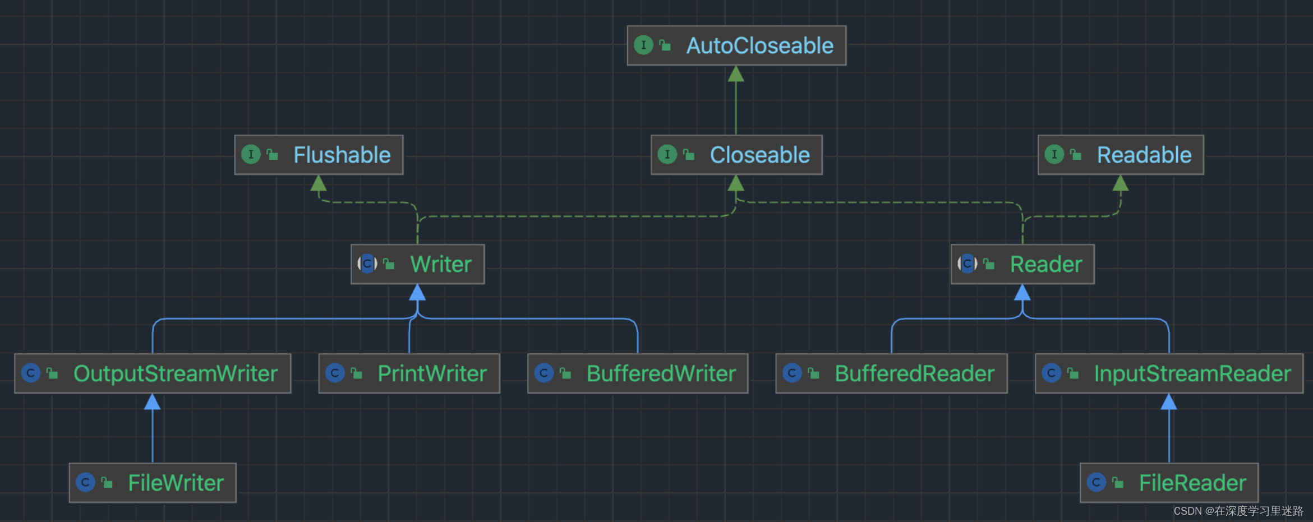Image resolution: width=1313 pixels, height=522 pixels.
Task: Click the blue arrowhead entering OutputStreamWriter
Action: [x=153, y=402]
